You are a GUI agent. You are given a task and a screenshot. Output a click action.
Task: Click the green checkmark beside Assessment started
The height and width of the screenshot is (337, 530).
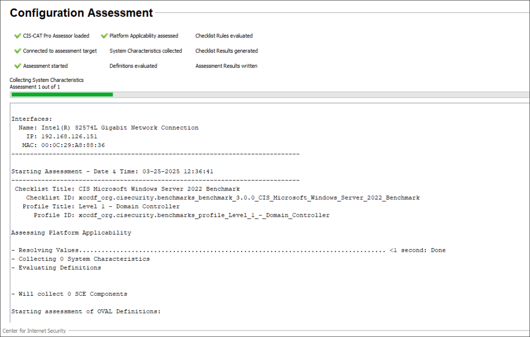18,66
